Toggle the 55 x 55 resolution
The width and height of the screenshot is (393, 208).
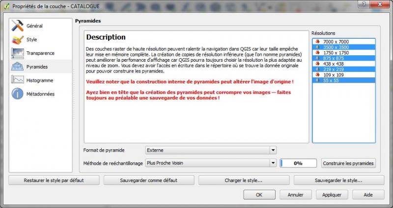pos(331,80)
